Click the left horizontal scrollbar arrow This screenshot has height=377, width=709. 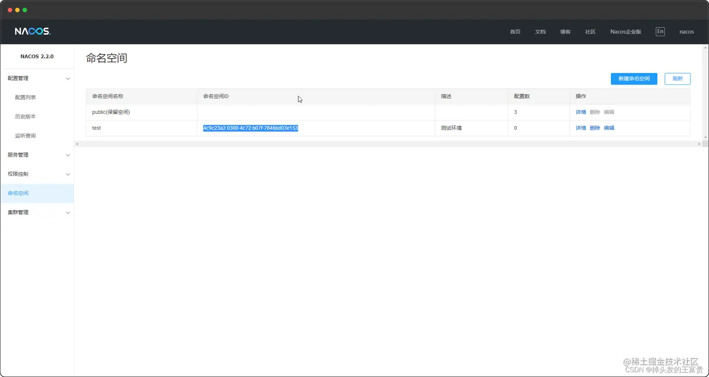click(78, 143)
